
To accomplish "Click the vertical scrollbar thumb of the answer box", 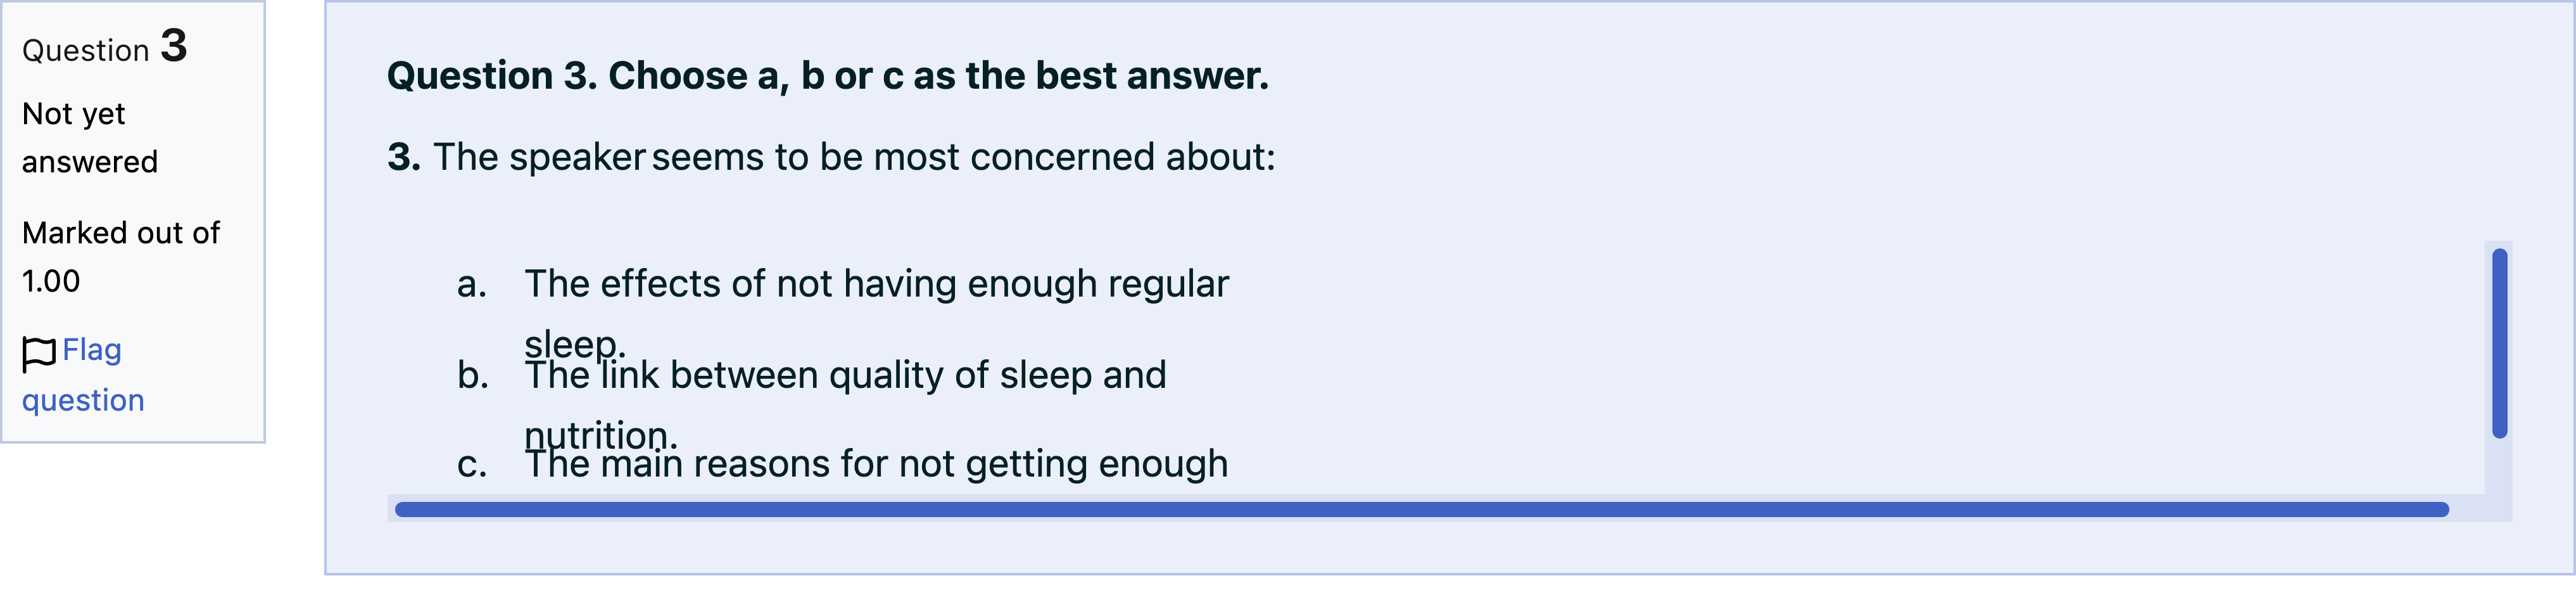I will pyautogui.click(x=2499, y=343).
